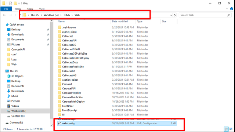235x132 pixels.
Task: Select the CablecastCGWebDisplay folder icon
Action: coord(59,58)
